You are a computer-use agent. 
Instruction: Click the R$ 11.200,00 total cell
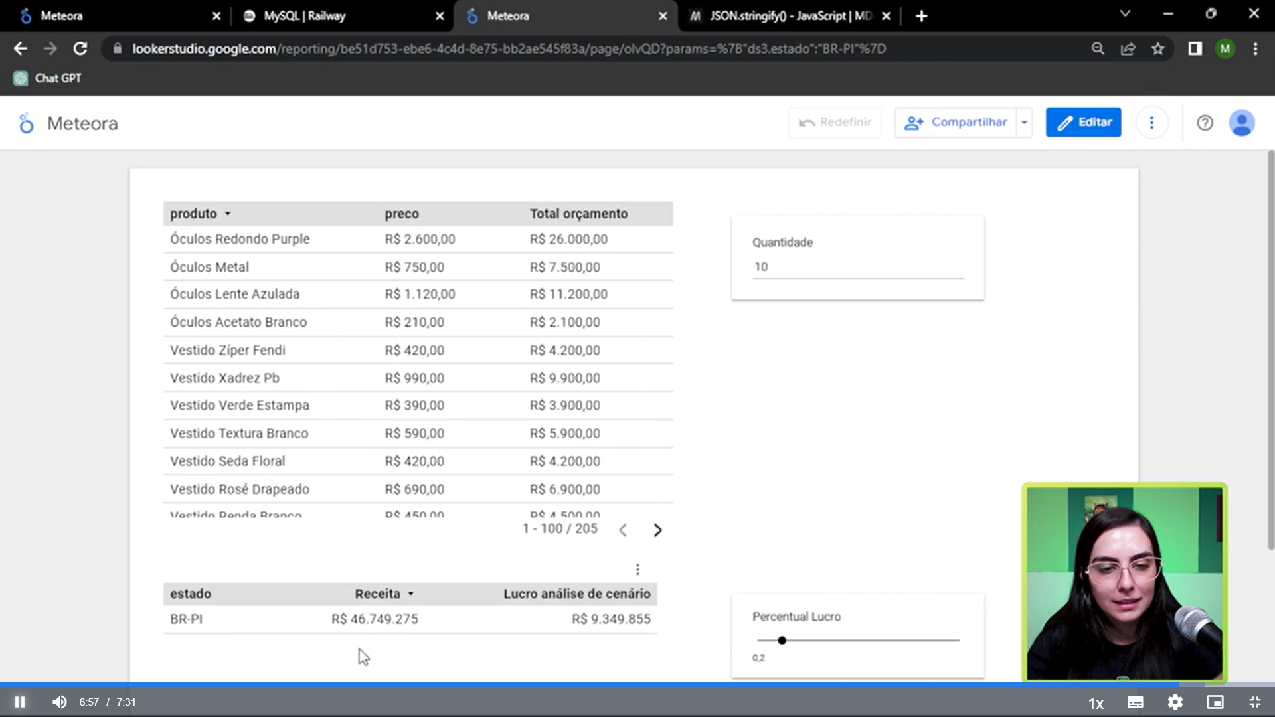[x=568, y=294]
